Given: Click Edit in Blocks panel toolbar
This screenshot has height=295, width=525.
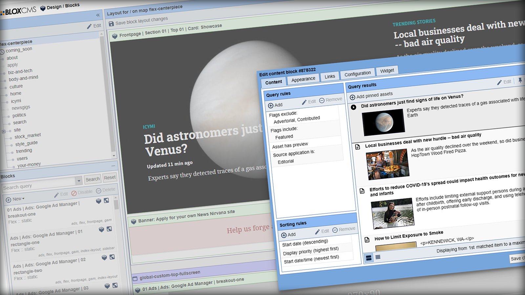Looking at the screenshot, I should [61, 194].
